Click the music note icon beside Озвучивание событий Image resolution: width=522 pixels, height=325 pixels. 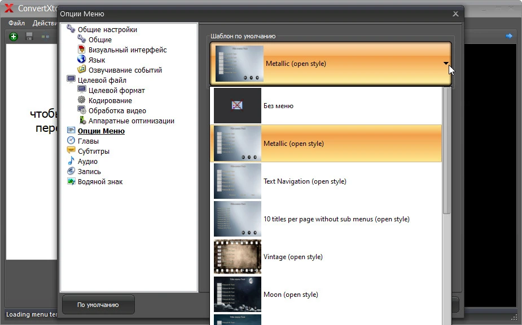pyautogui.click(x=82, y=69)
